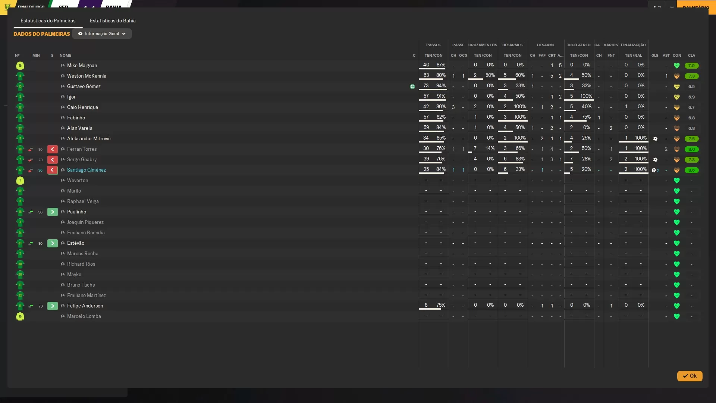Open Weston McKennie player profile
The width and height of the screenshot is (716, 403).
point(87,76)
